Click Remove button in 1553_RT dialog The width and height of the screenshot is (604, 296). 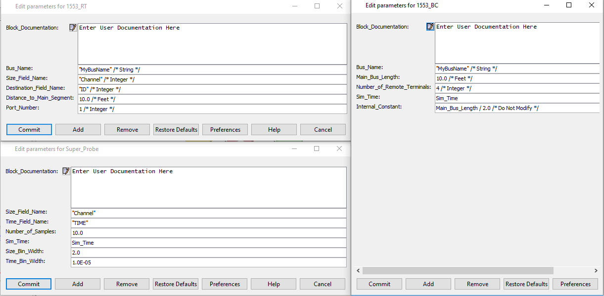point(128,130)
